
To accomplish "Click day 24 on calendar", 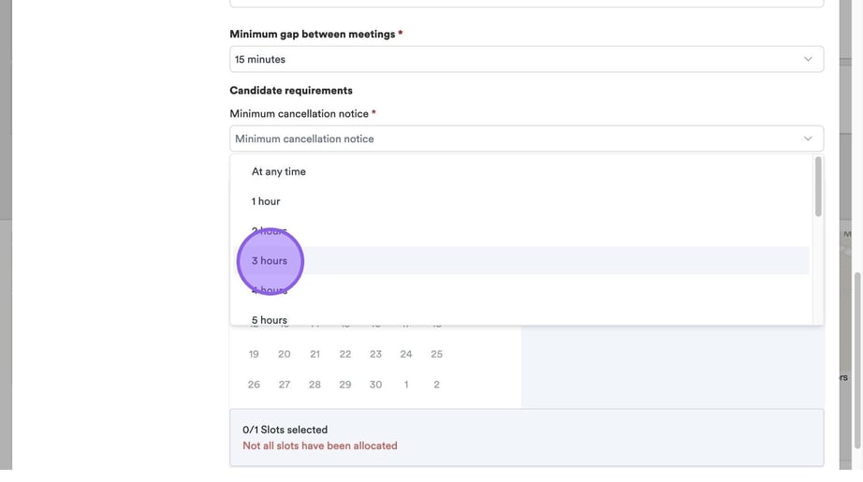I will pyautogui.click(x=406, y=354).
